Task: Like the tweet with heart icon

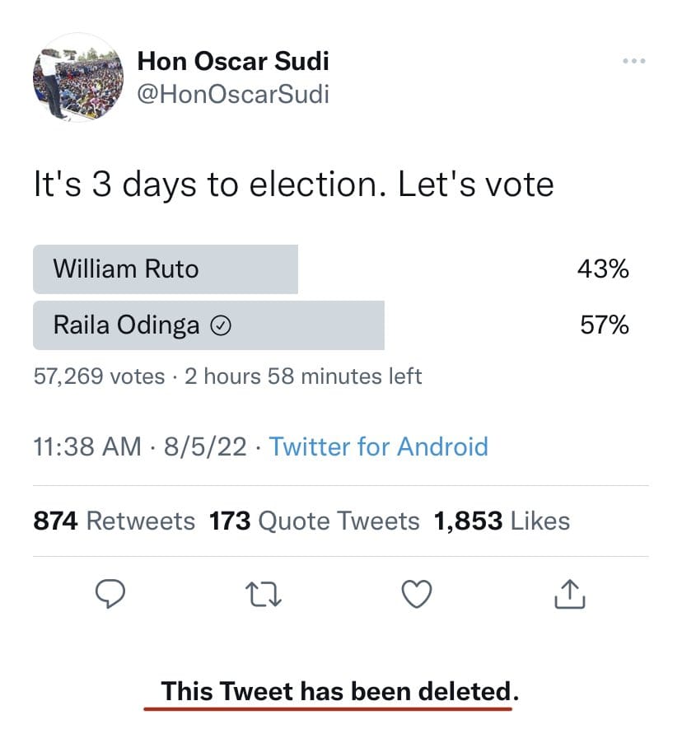Action: point(418,593)
